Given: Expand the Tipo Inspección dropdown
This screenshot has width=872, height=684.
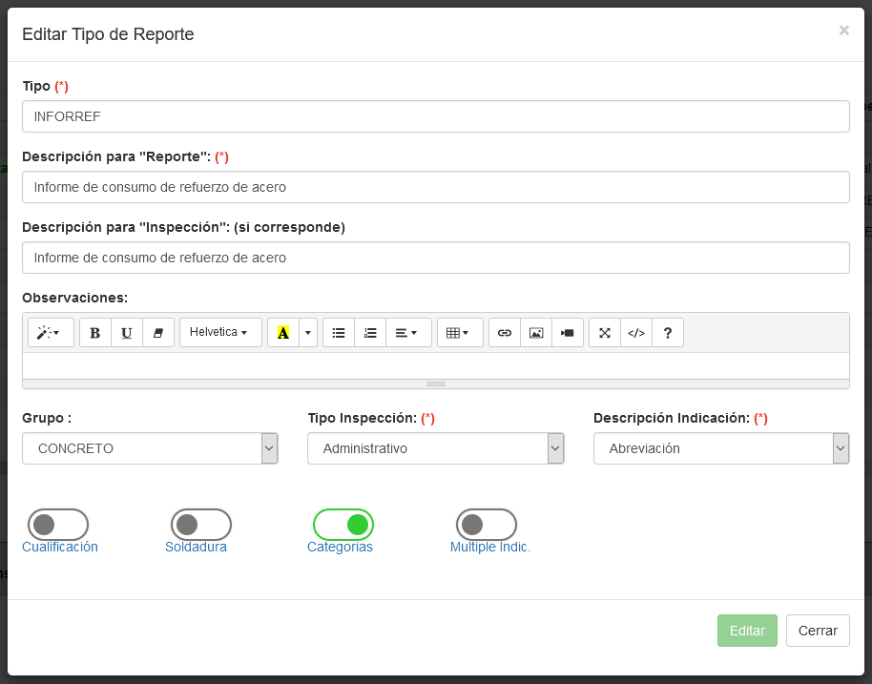Looking at the screenshot, I should click(435, 448).
